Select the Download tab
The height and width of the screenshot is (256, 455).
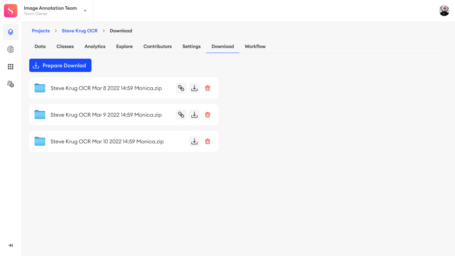[x=223, y=46]
